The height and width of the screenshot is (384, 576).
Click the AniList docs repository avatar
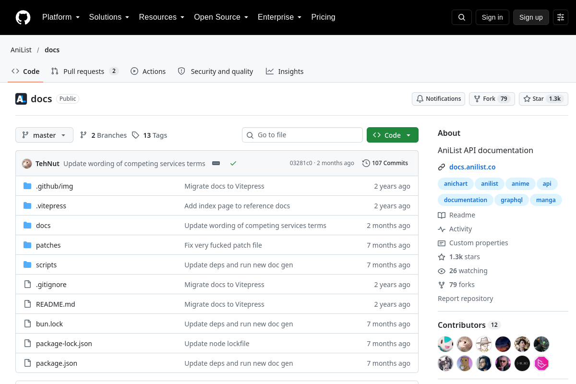(x=21, y=99)
